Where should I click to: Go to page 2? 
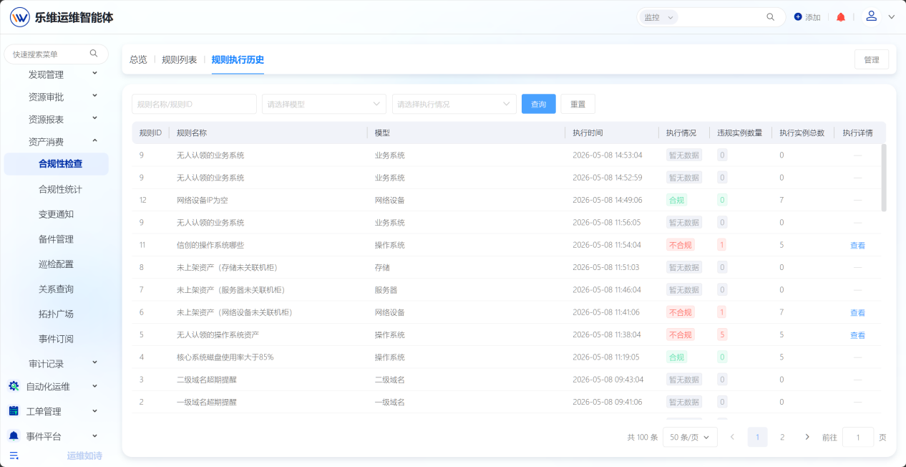782,437
